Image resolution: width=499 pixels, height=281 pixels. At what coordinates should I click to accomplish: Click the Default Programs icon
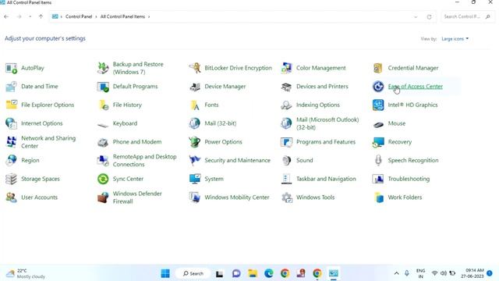[103, 87]
